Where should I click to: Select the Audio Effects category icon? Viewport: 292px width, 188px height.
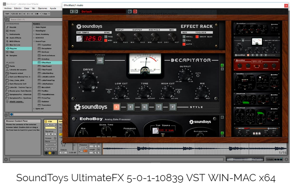[x=7, y=38]
